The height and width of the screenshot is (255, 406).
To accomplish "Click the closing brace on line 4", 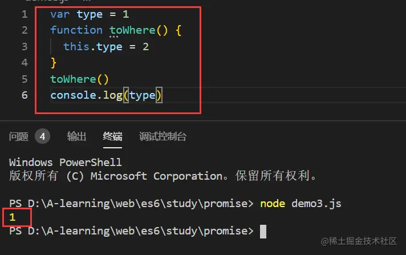I will pos(54,63).
